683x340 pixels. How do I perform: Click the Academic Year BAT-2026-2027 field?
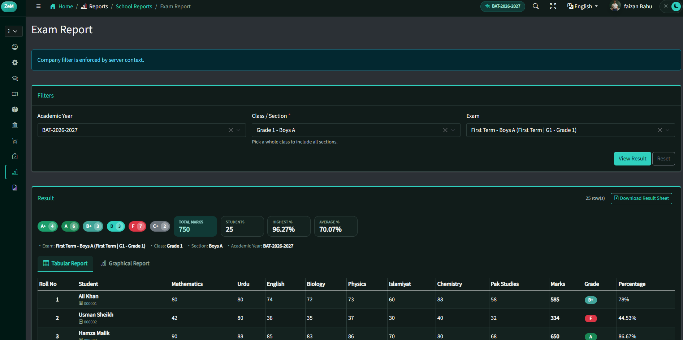point(142,130)
